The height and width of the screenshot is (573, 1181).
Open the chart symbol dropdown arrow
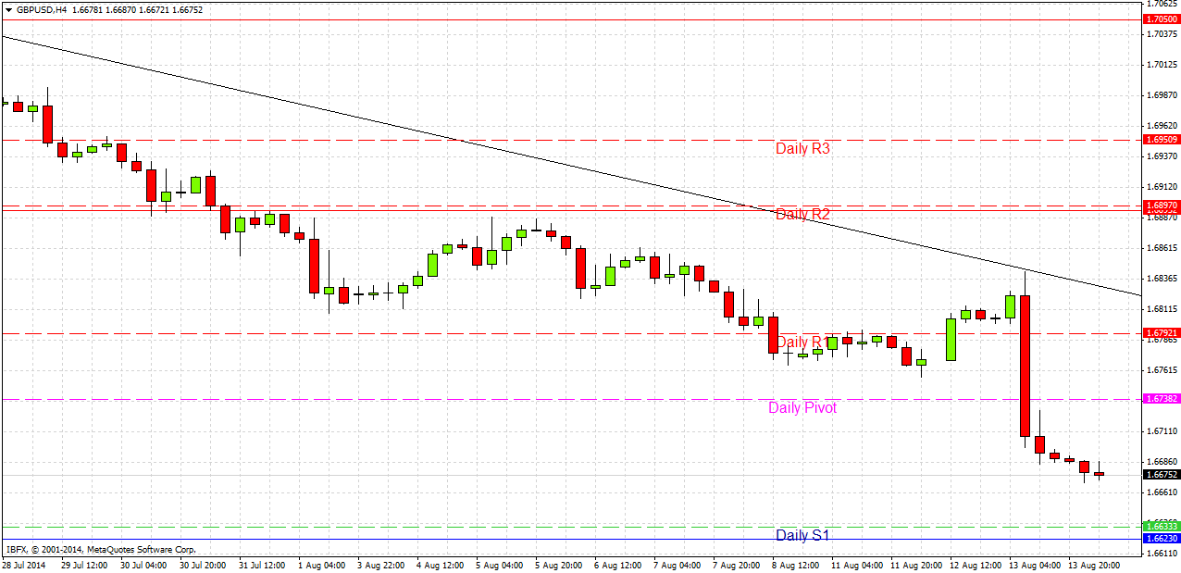click(7, 10)
